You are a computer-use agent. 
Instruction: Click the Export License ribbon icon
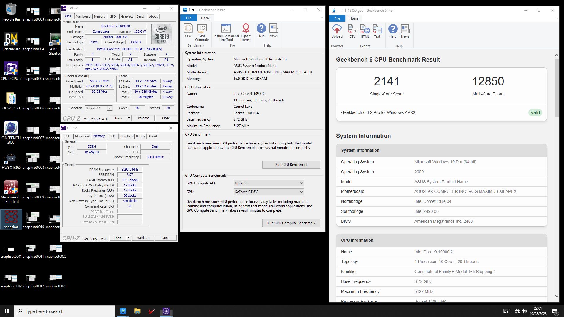(246, 32)
